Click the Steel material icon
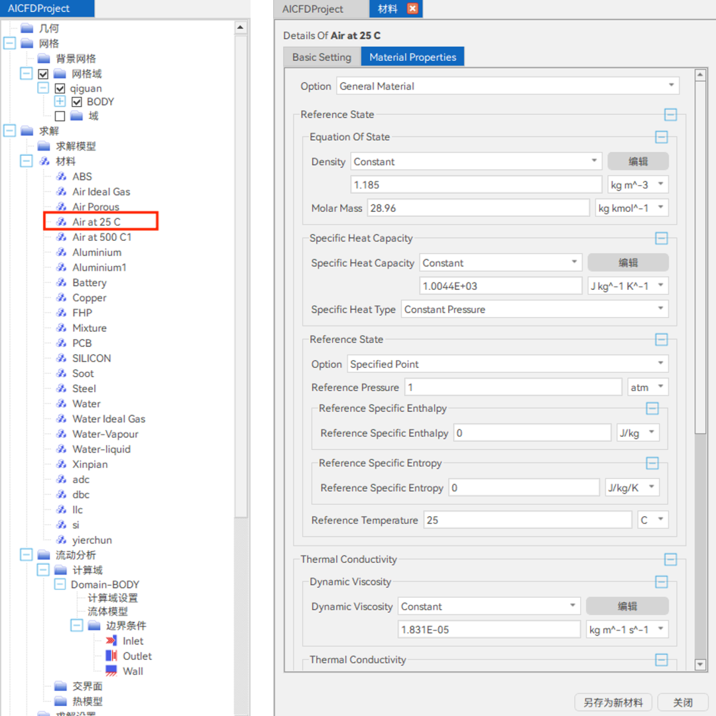Screen dimensions: 716x716 coord(61,388)
